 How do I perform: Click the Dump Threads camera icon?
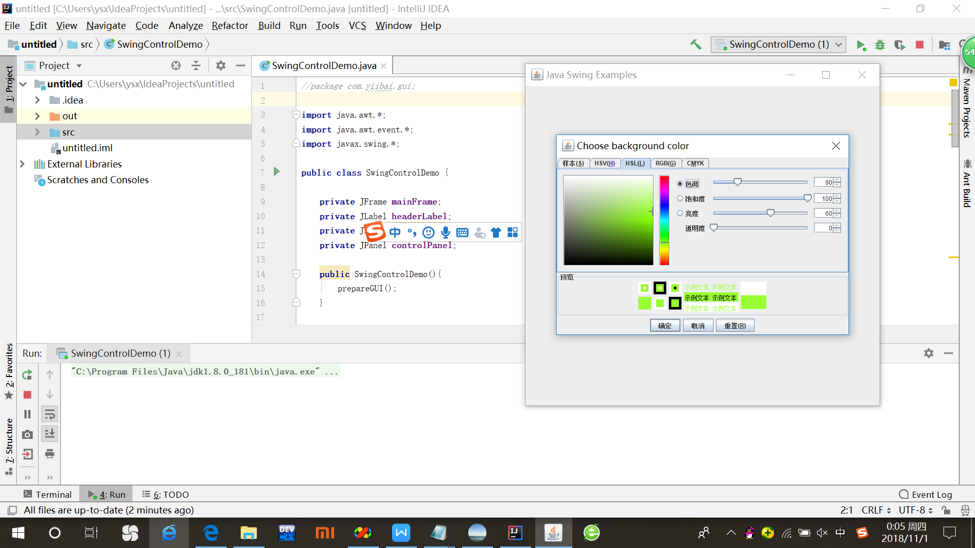click(27, 434)
